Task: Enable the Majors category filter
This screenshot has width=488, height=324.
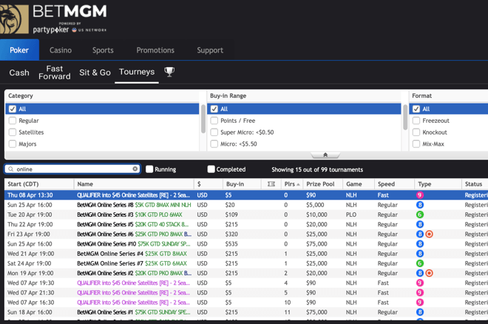Action: tap(13, 144)
